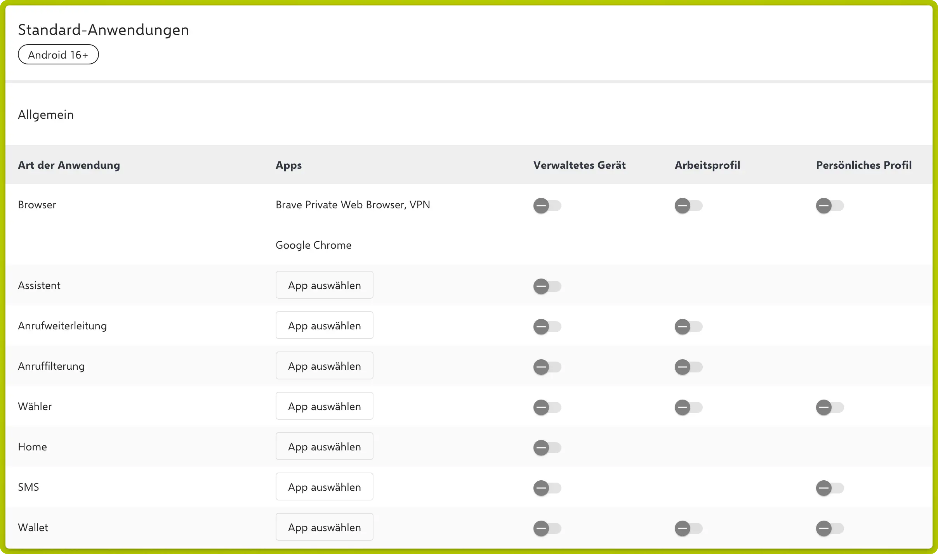Toggle Anrufweiterleitung Arbeitsprofil switch

688,327
